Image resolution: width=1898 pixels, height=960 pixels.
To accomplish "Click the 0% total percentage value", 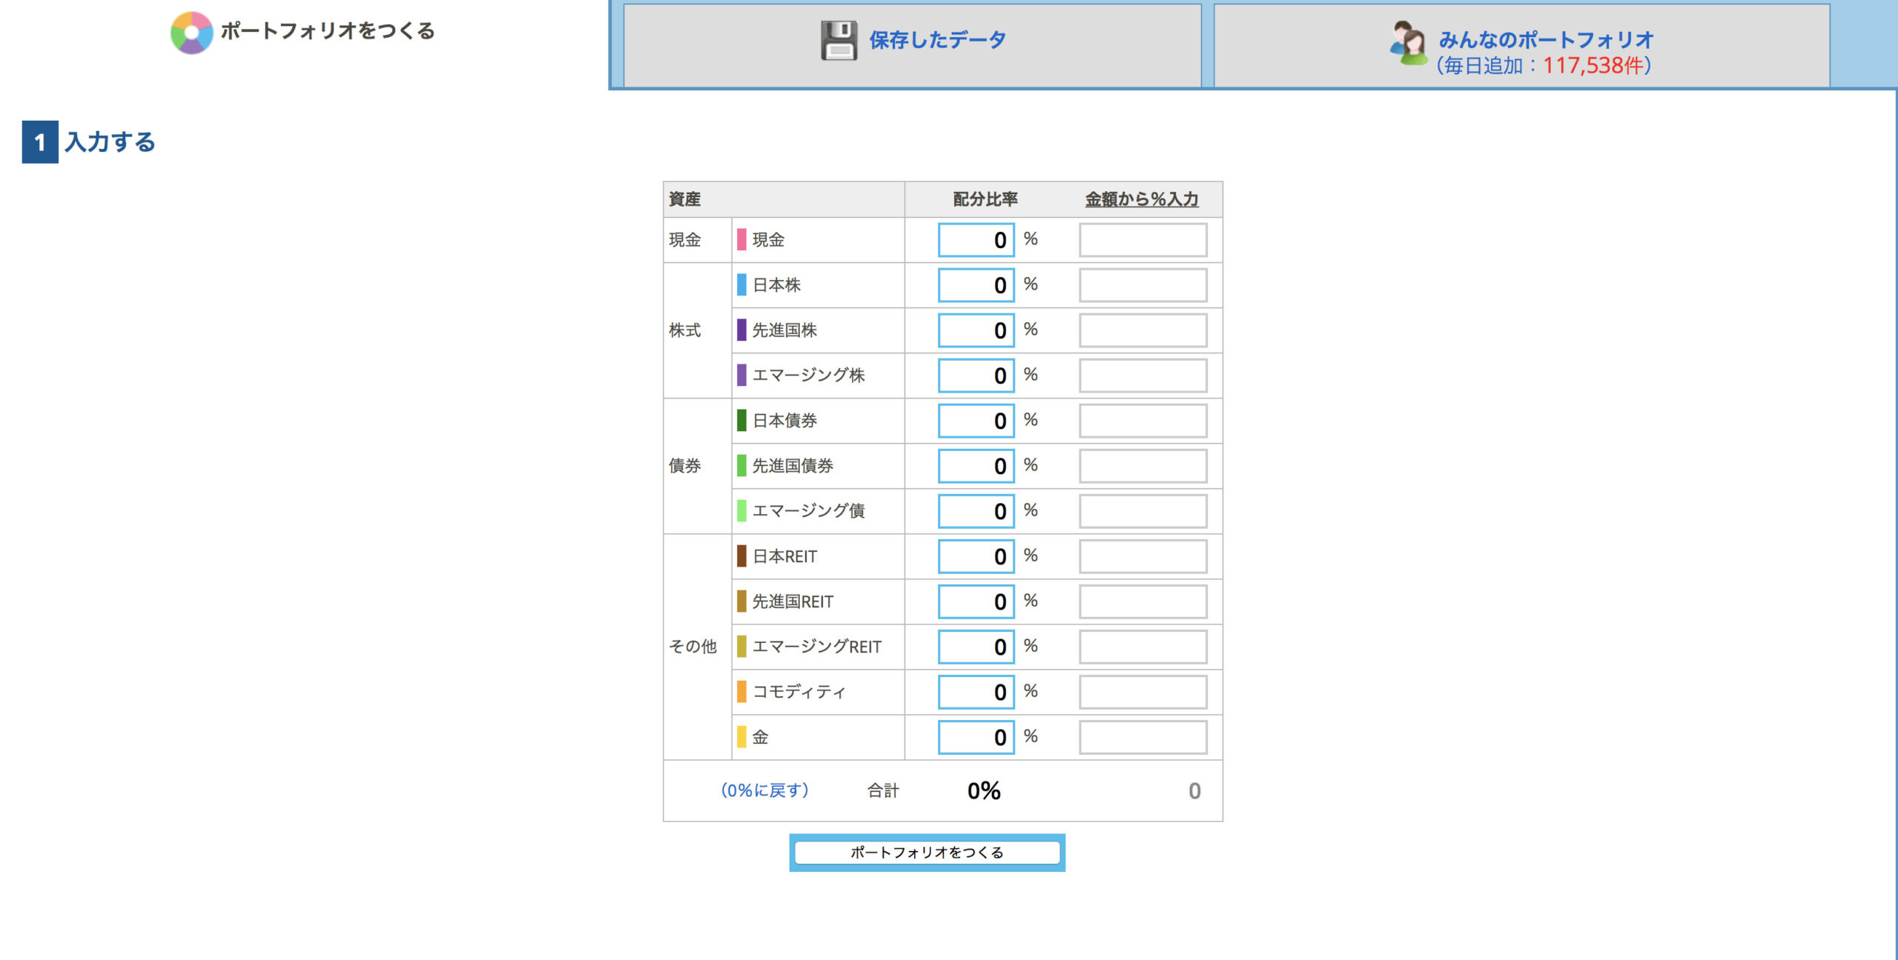I will coord(984,790).
